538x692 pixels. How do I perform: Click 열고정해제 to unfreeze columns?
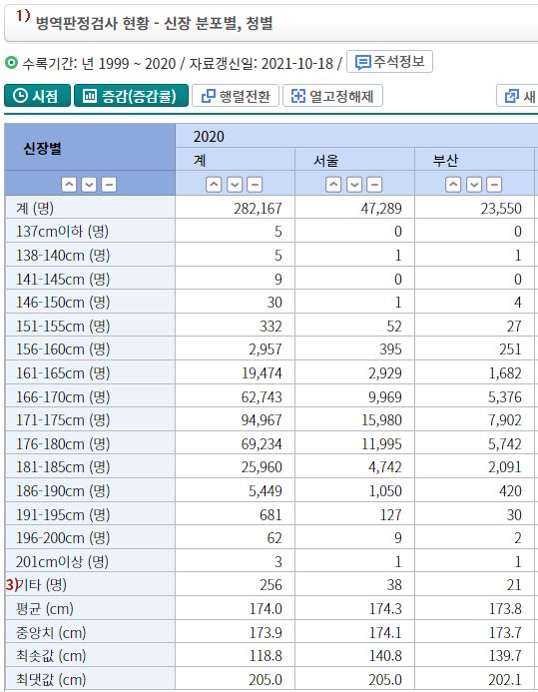332,96
